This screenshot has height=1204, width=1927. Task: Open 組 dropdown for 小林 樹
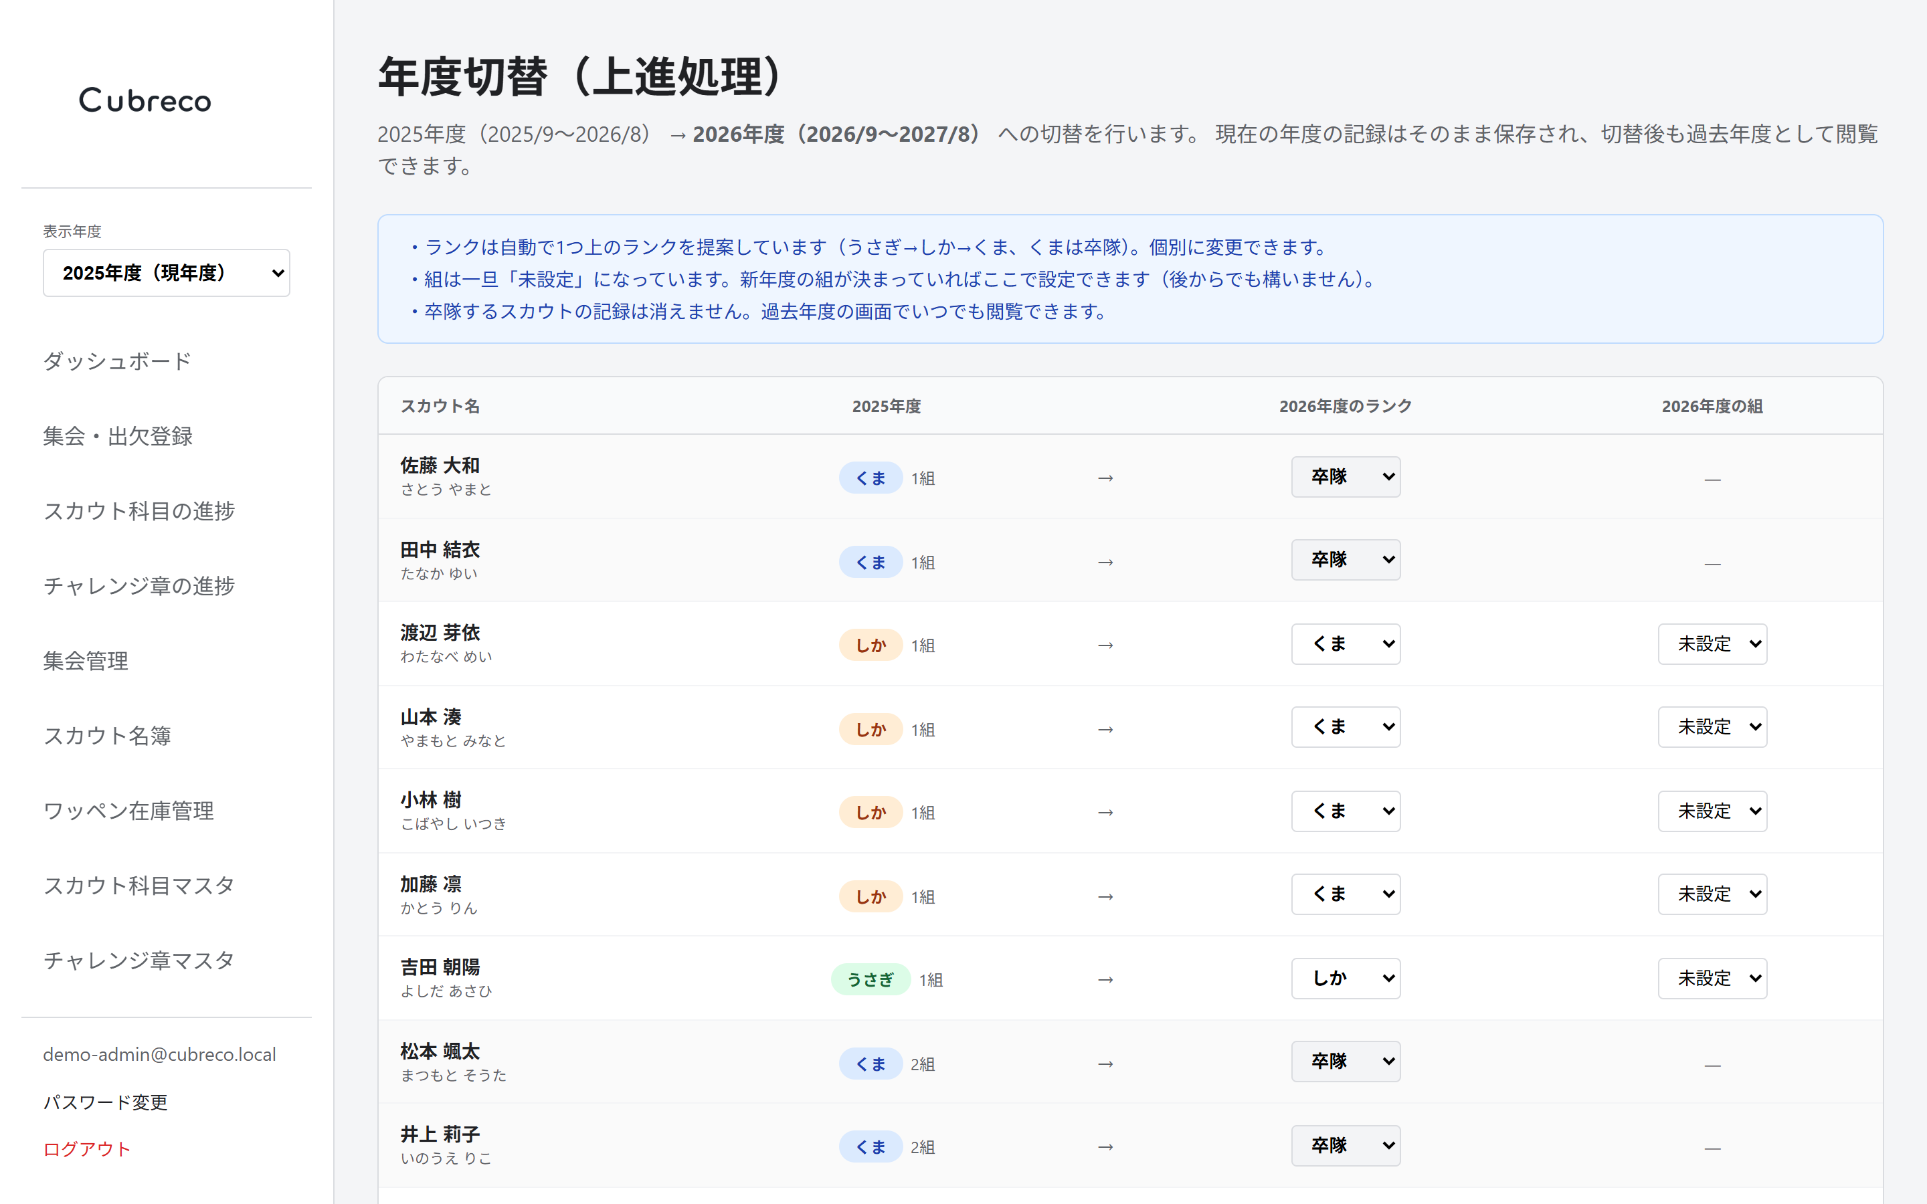click(x=1712, y=811)
